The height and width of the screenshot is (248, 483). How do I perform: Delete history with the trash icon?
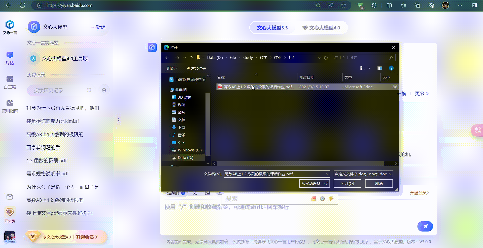pos(104,90)
